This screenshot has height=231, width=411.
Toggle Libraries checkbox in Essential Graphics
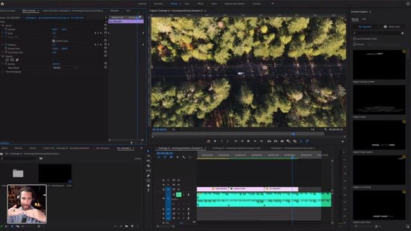click(x=354, y=44)
